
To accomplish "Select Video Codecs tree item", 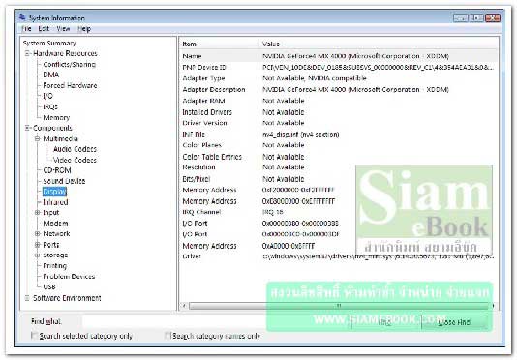I will pos(75,160).
